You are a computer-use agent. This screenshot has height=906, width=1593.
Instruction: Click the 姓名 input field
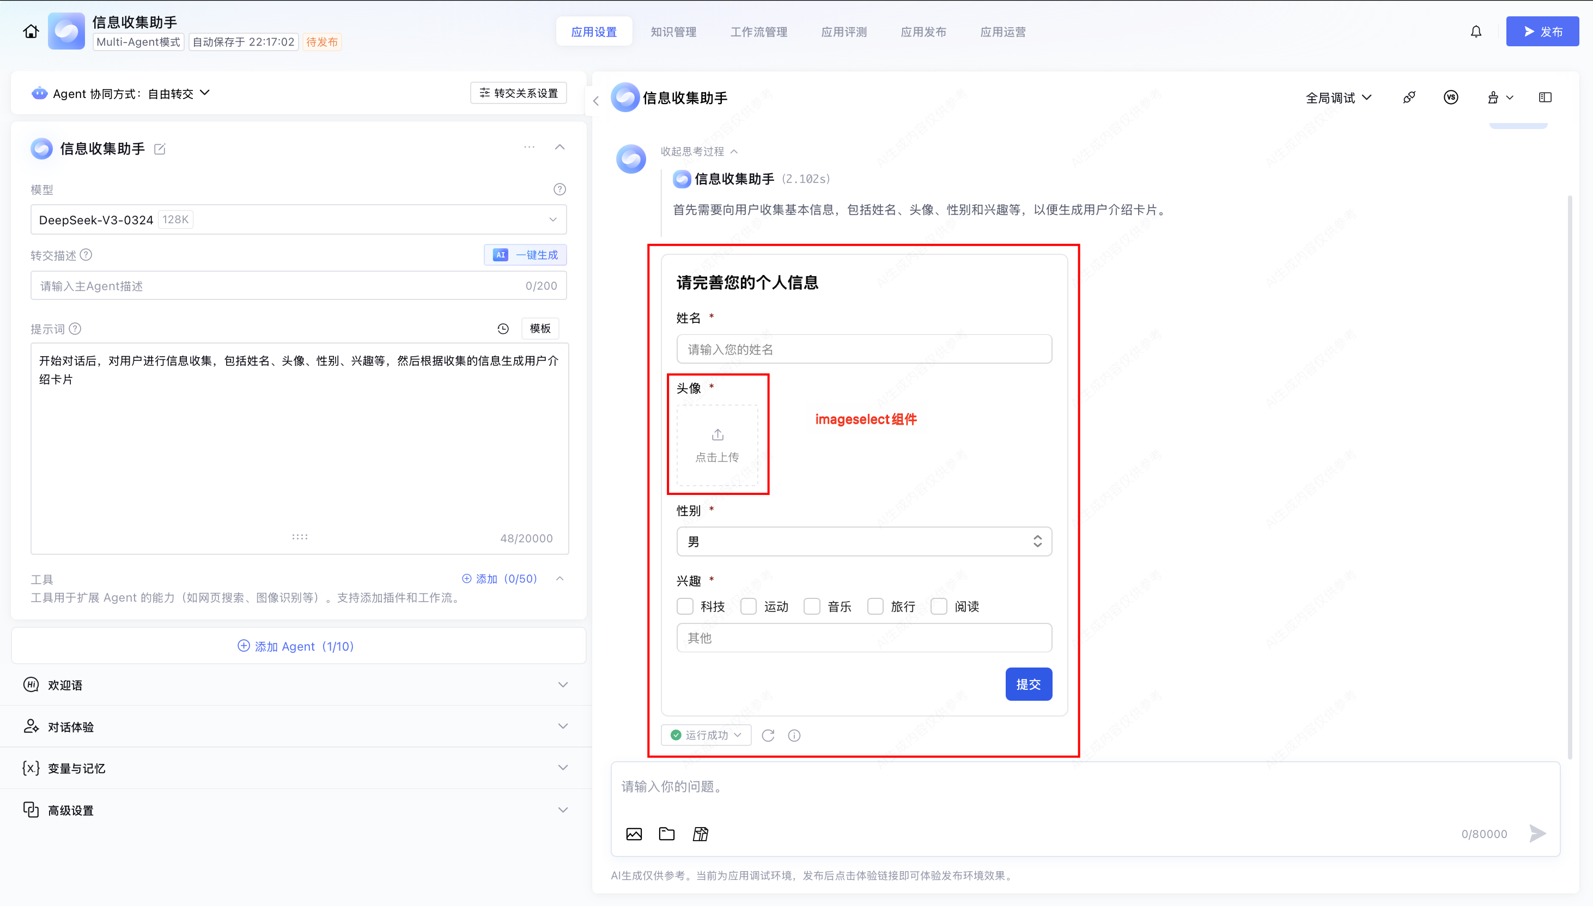[864, 350]
